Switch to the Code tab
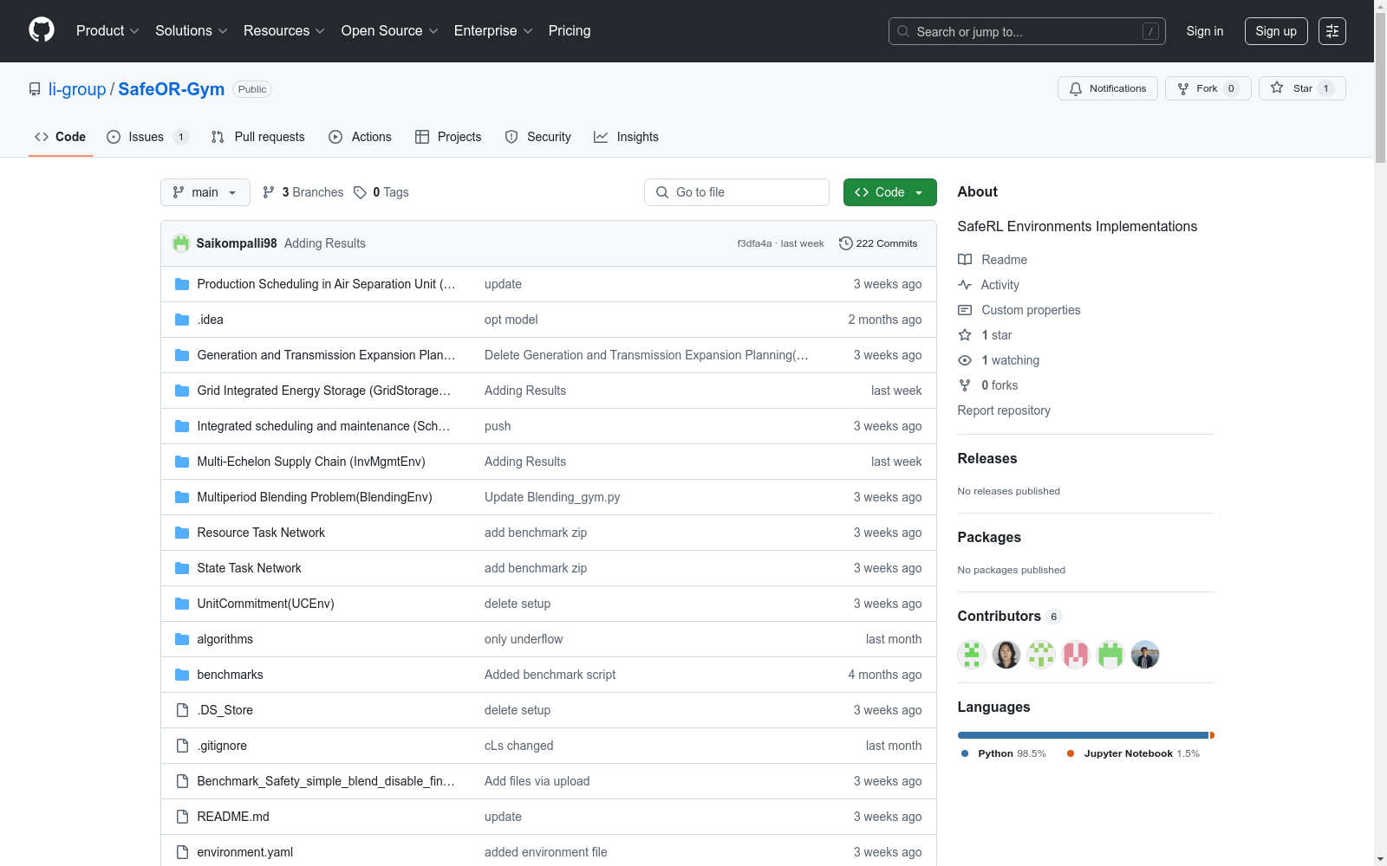This screenshot has width=1387, height=866. tap(61, 137)
